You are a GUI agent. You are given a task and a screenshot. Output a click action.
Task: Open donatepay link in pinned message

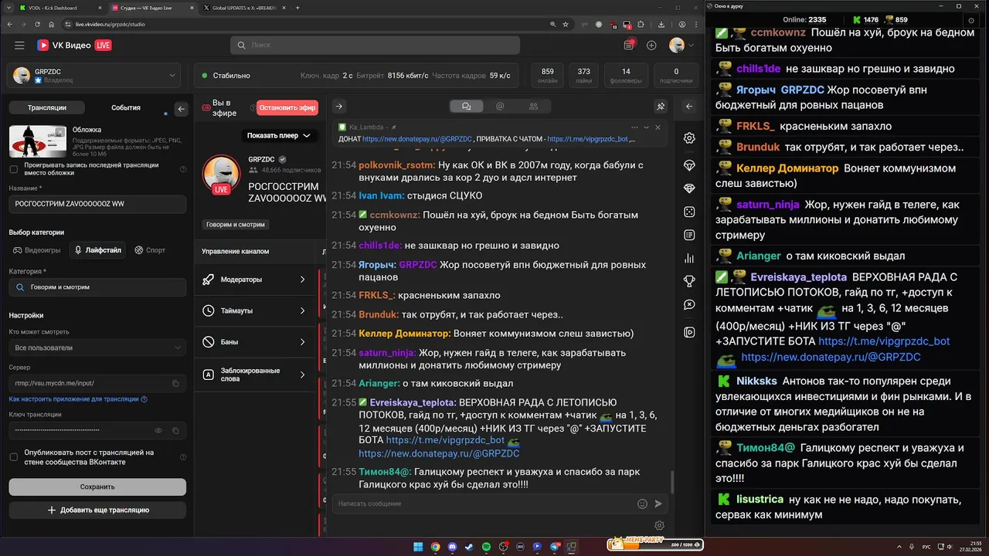417,139
